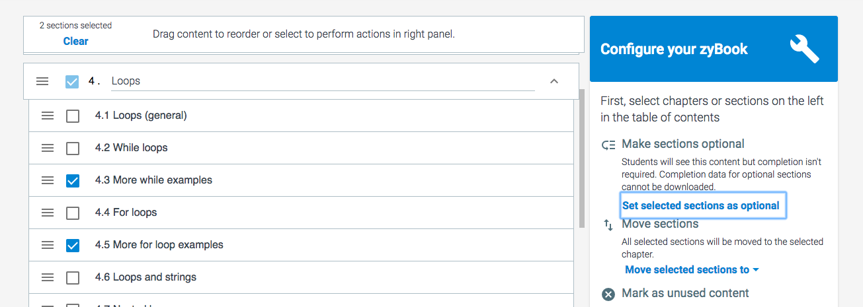This screenshot has width=863, height=307.
Task: Click the drag handle beside 4.6 Loops and strings
Action: (x=48, y=277)
